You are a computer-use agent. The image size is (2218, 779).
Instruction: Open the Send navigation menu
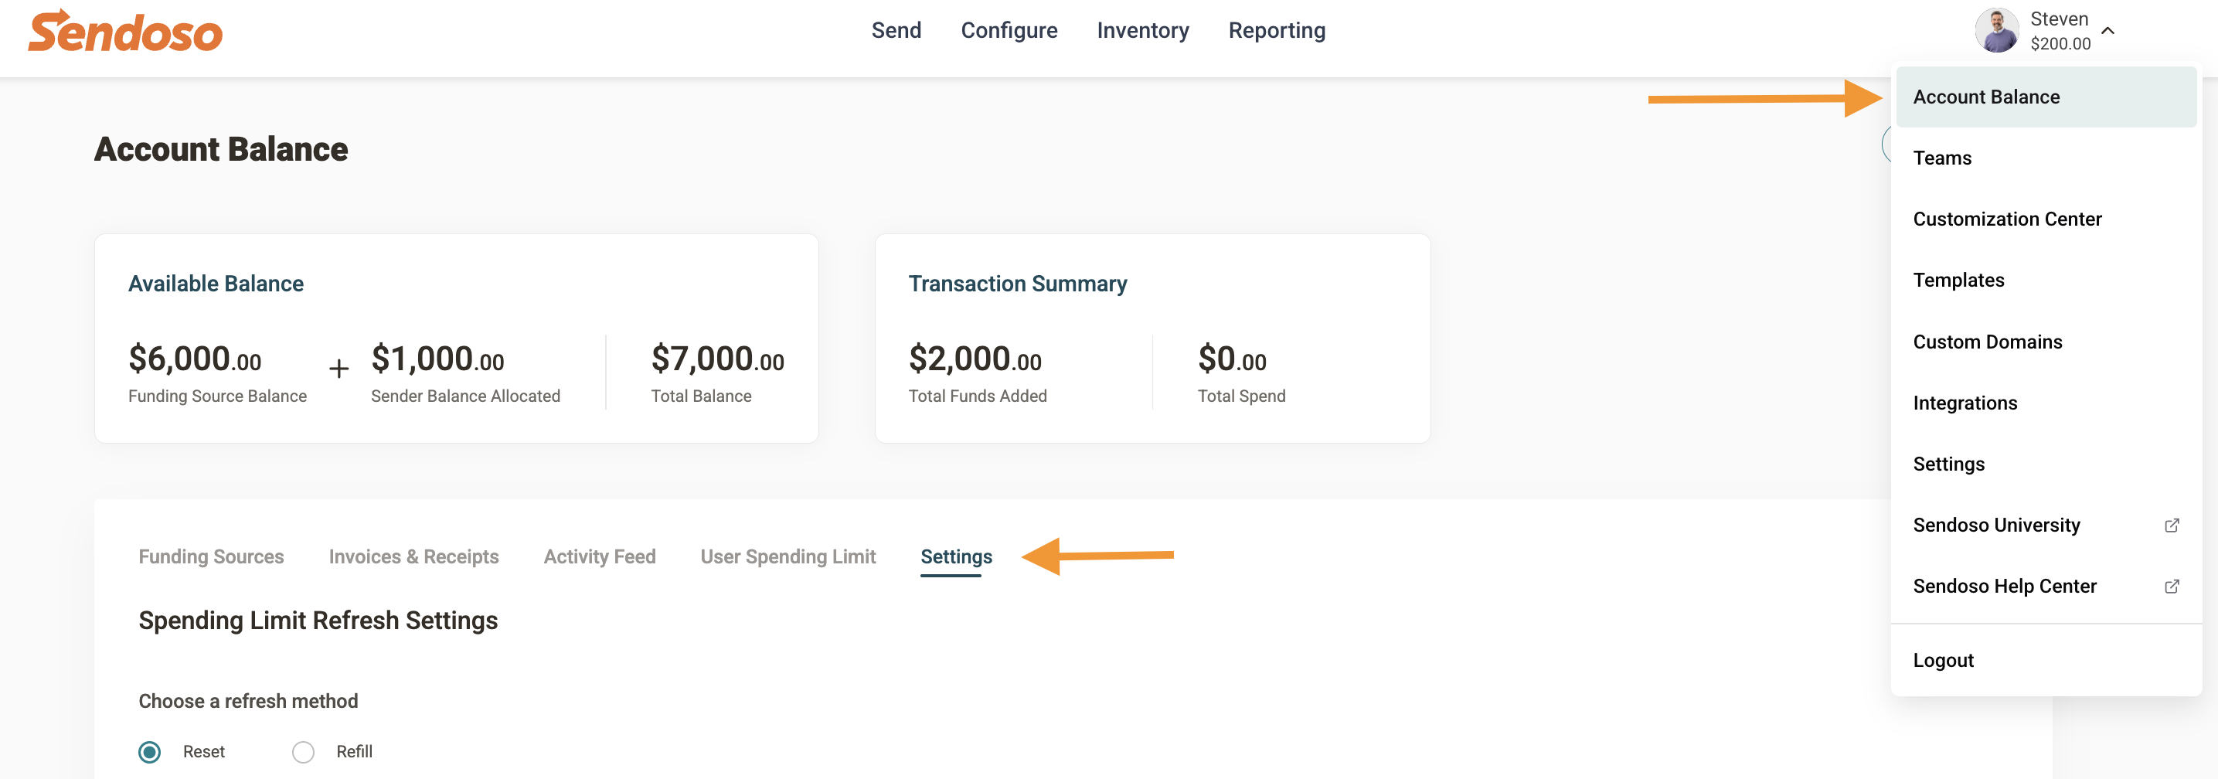pyautogui.click(x=896, y=30)
